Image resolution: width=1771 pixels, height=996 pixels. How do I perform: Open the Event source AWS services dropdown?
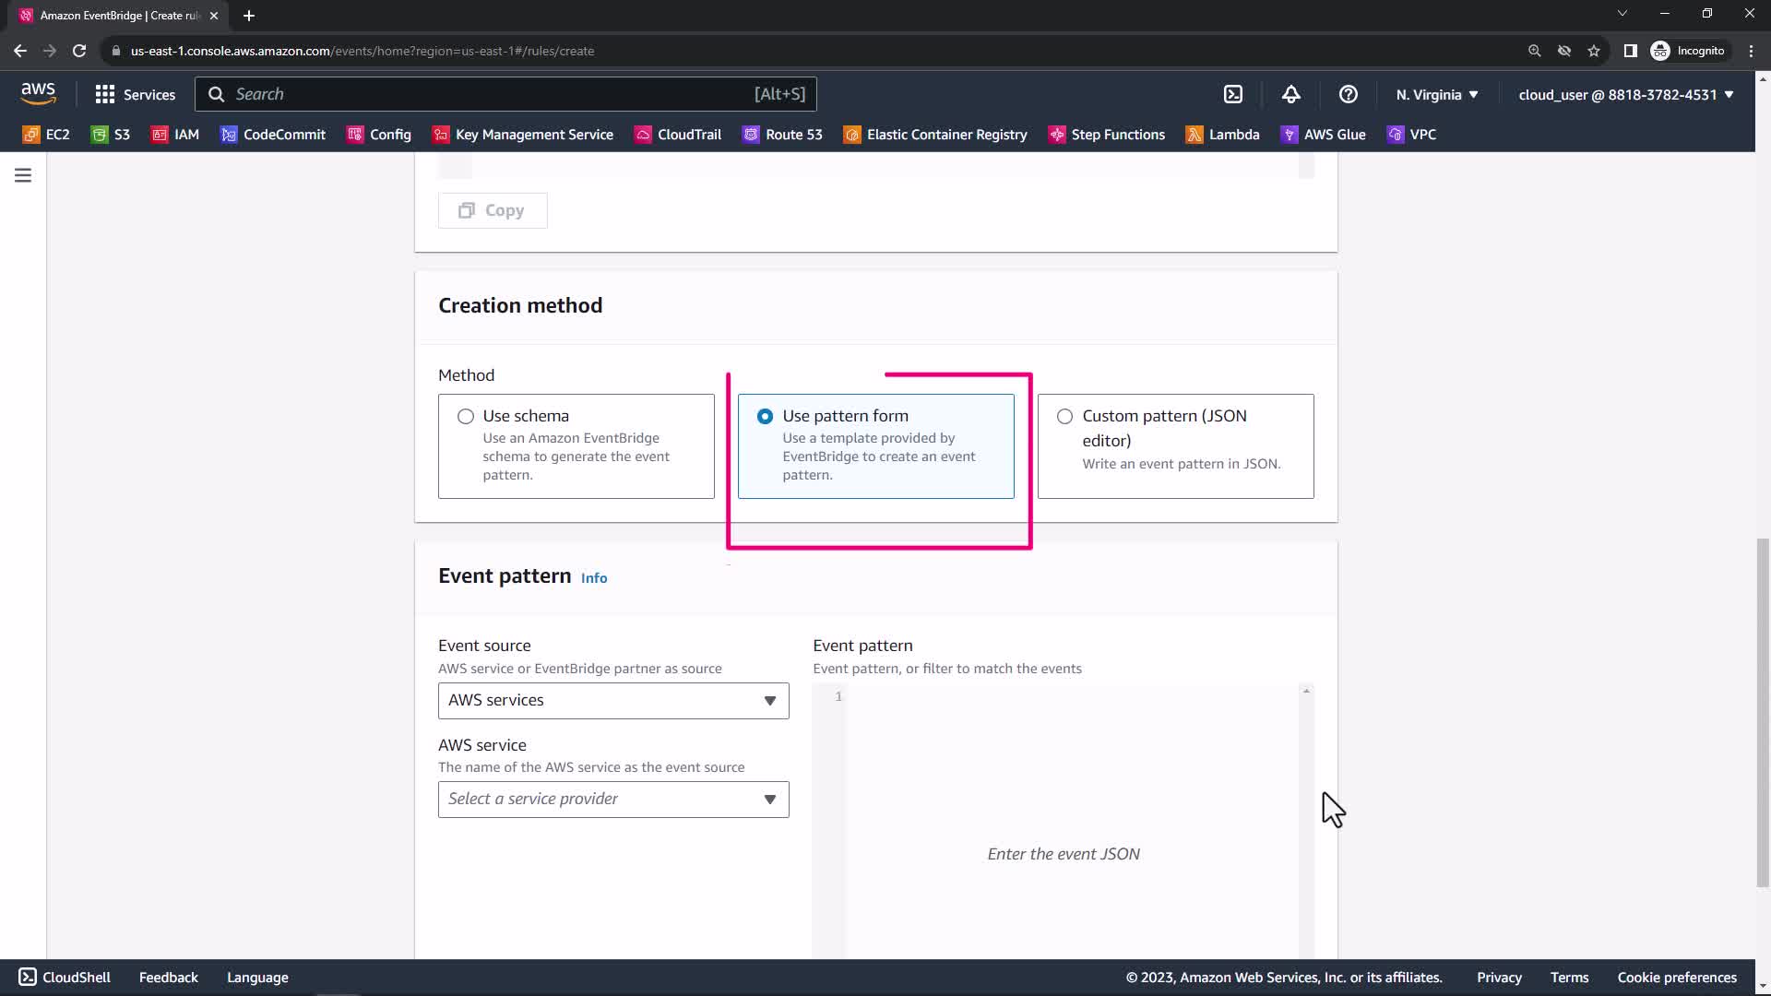tap(613, 701)
